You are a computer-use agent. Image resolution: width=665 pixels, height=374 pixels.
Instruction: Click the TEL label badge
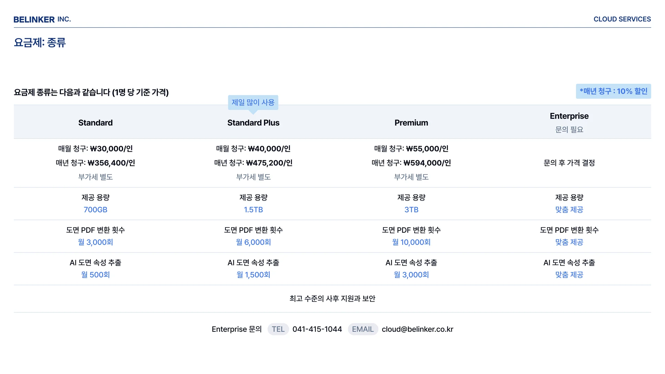(278, 329)
